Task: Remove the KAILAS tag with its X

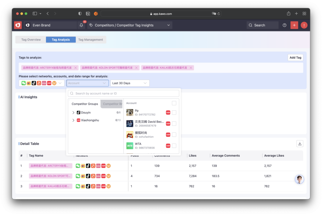Action: (x=191, y=68)
